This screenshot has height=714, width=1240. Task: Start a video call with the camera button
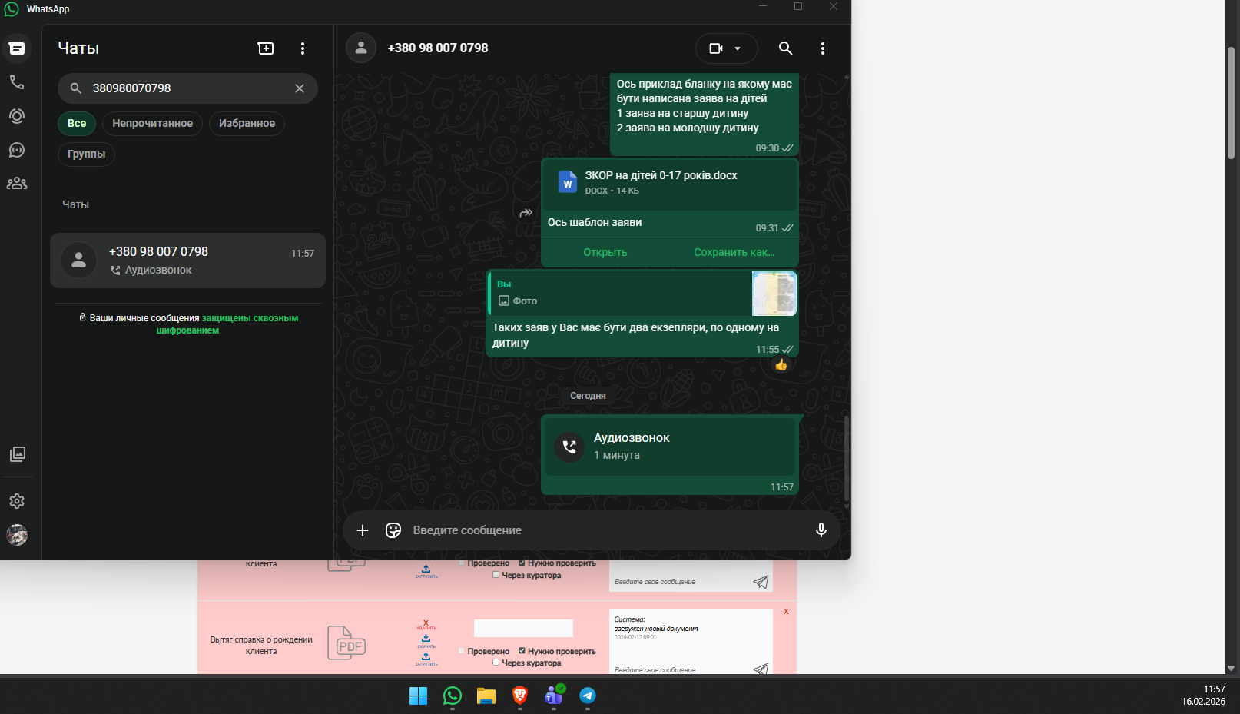[x=716, y=48]
